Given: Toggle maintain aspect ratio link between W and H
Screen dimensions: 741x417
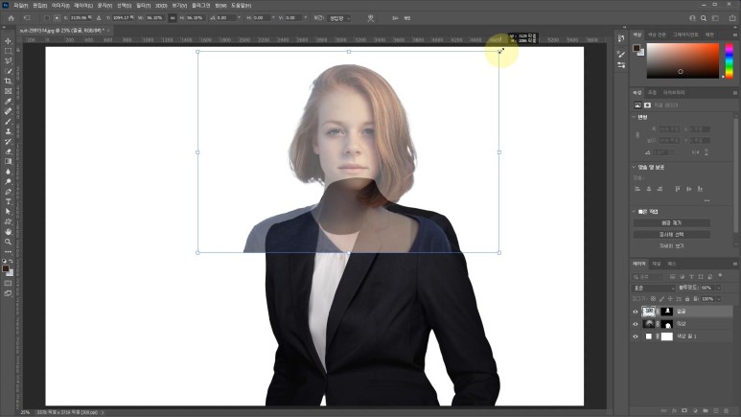Looking at the screenshot, I should click(173, 18).
